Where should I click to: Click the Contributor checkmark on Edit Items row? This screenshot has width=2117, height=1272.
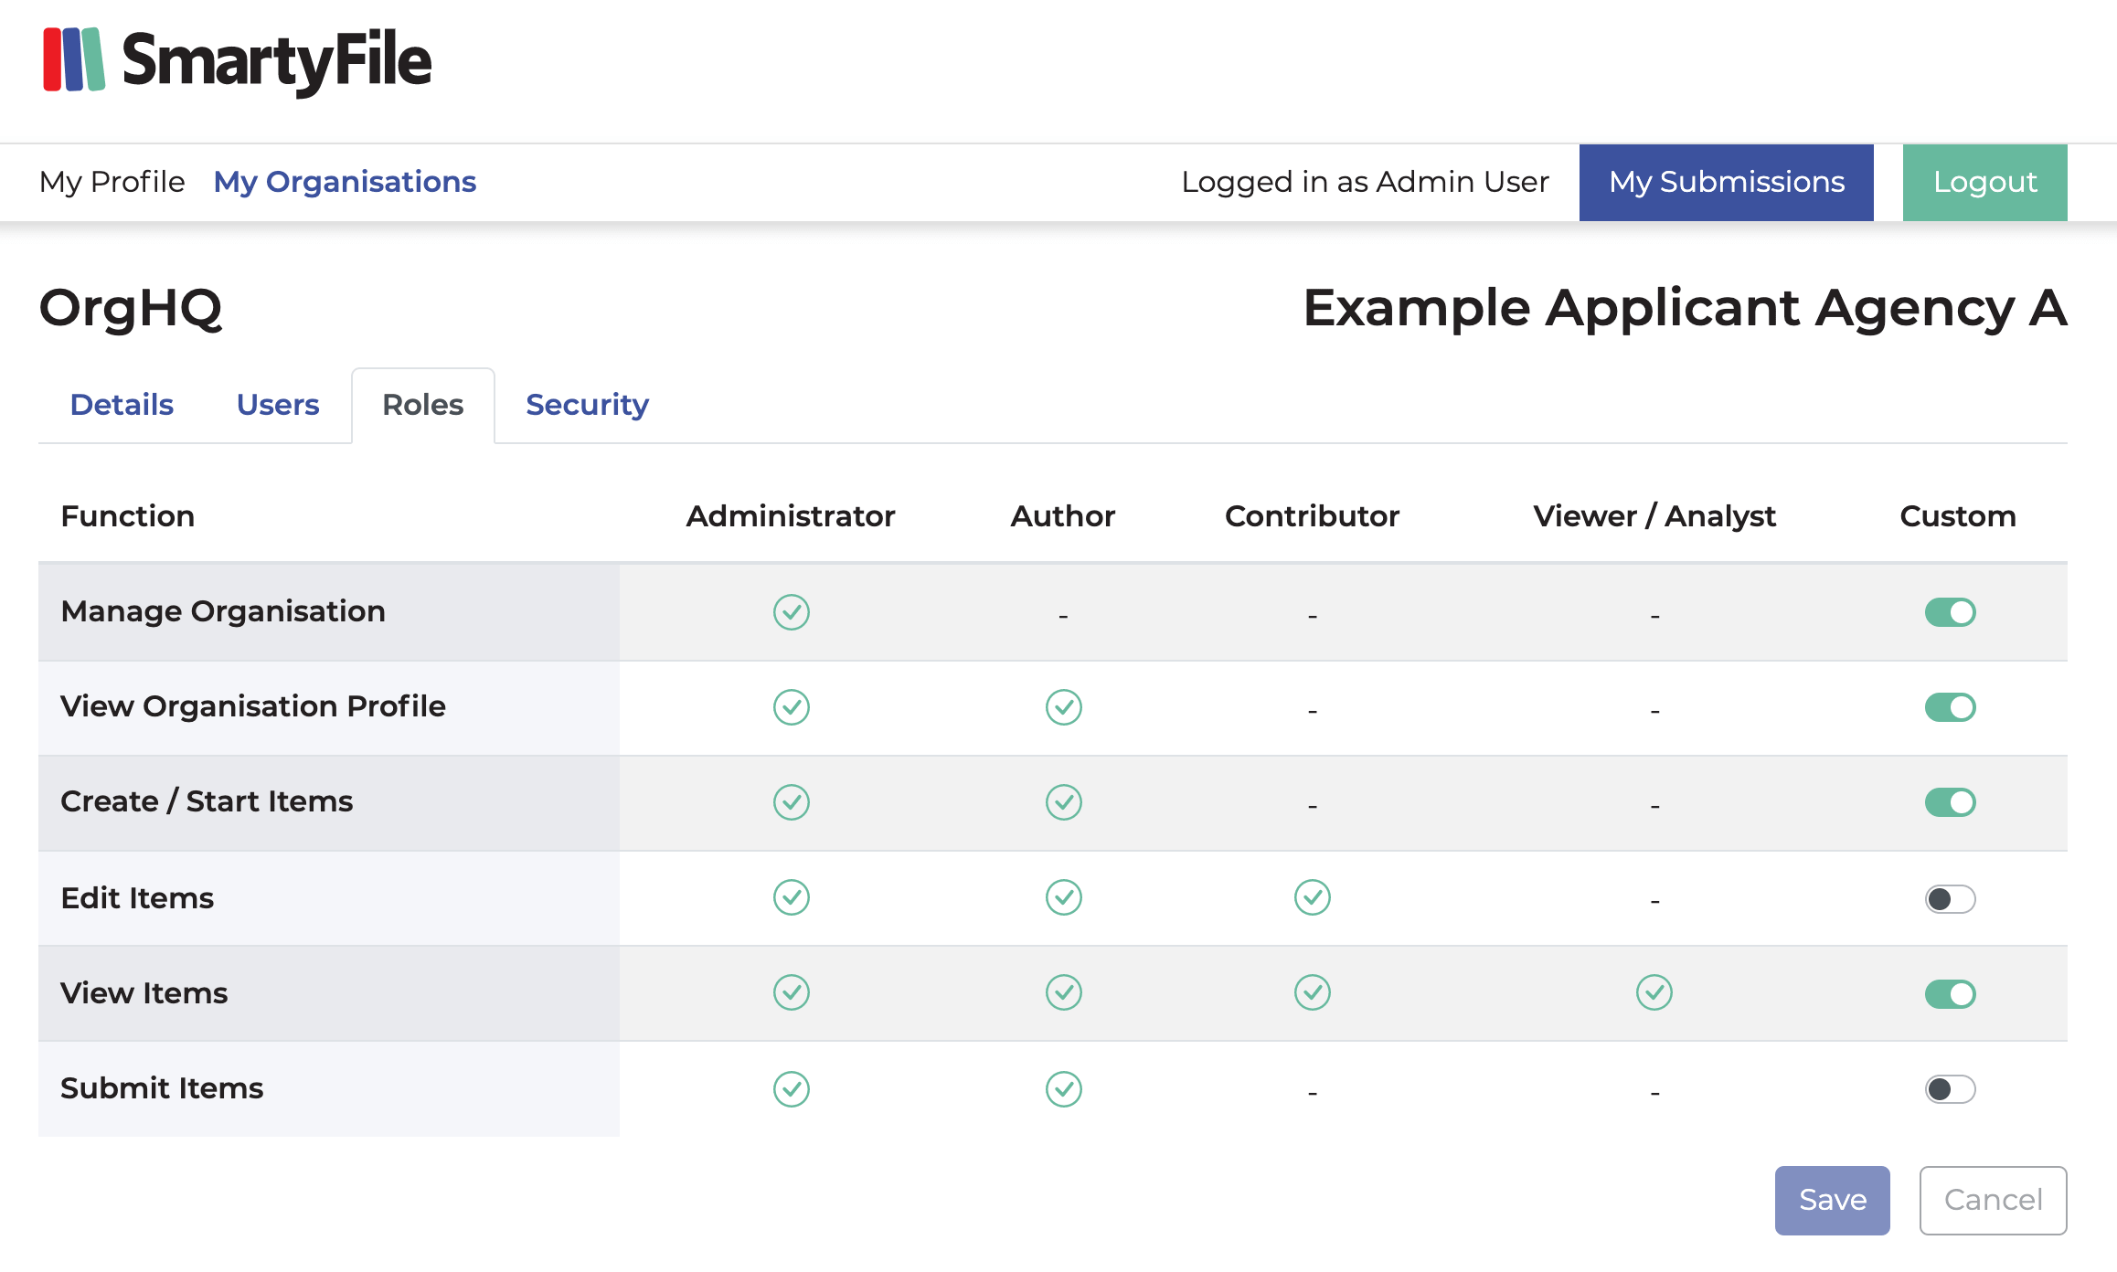pos(1312,898)
